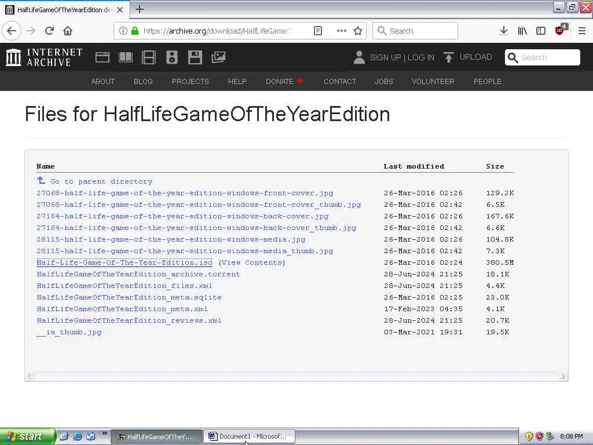Click the horizontal scrollbar right arrow
Viewport: 593px width, 445px height.
(563, 377)
